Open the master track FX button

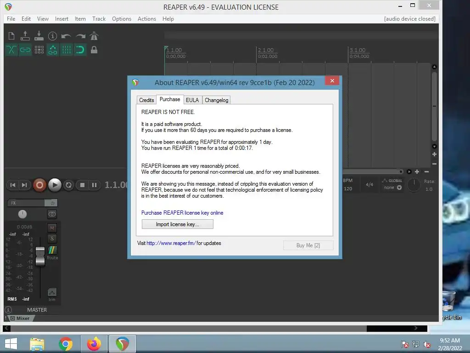pos(26,203)
